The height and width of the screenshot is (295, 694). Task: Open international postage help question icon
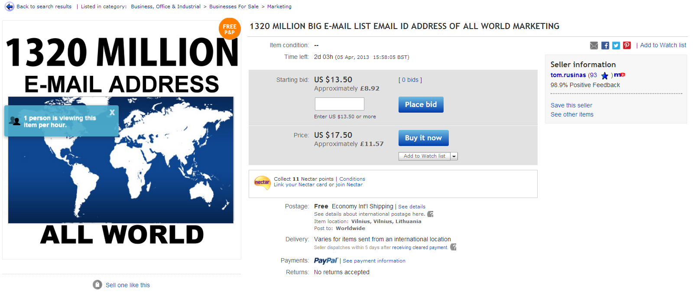click(430, 214)
